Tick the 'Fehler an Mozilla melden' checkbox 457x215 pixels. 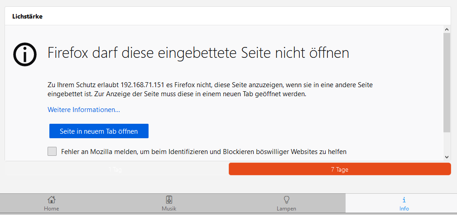[52, 151]
